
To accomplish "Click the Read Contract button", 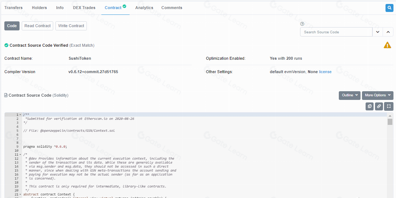I will coord(37,26).
